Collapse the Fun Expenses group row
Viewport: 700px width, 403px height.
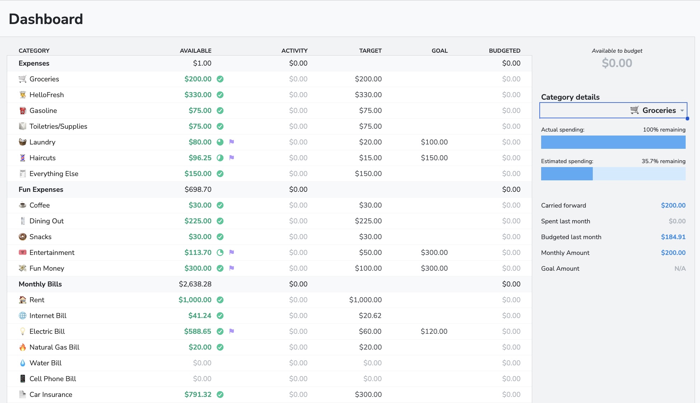pos(41,189)
